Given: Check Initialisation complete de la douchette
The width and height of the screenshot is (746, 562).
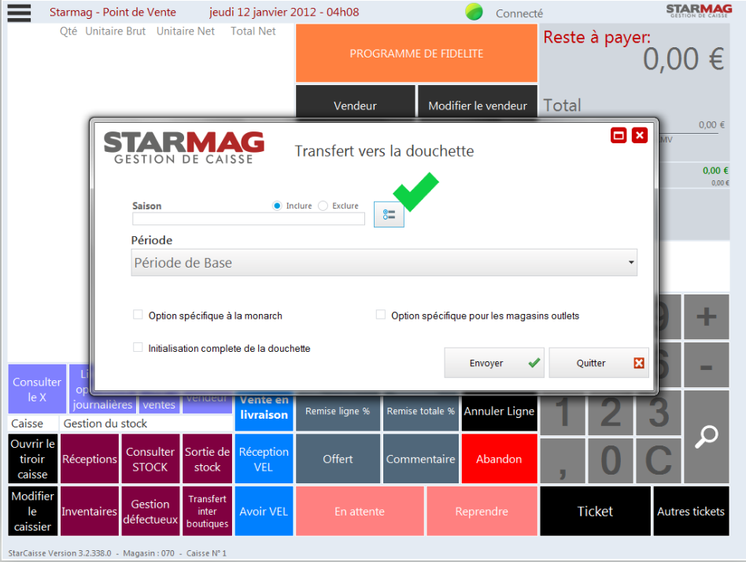Looking at the screenshot, I should (138, 347).
